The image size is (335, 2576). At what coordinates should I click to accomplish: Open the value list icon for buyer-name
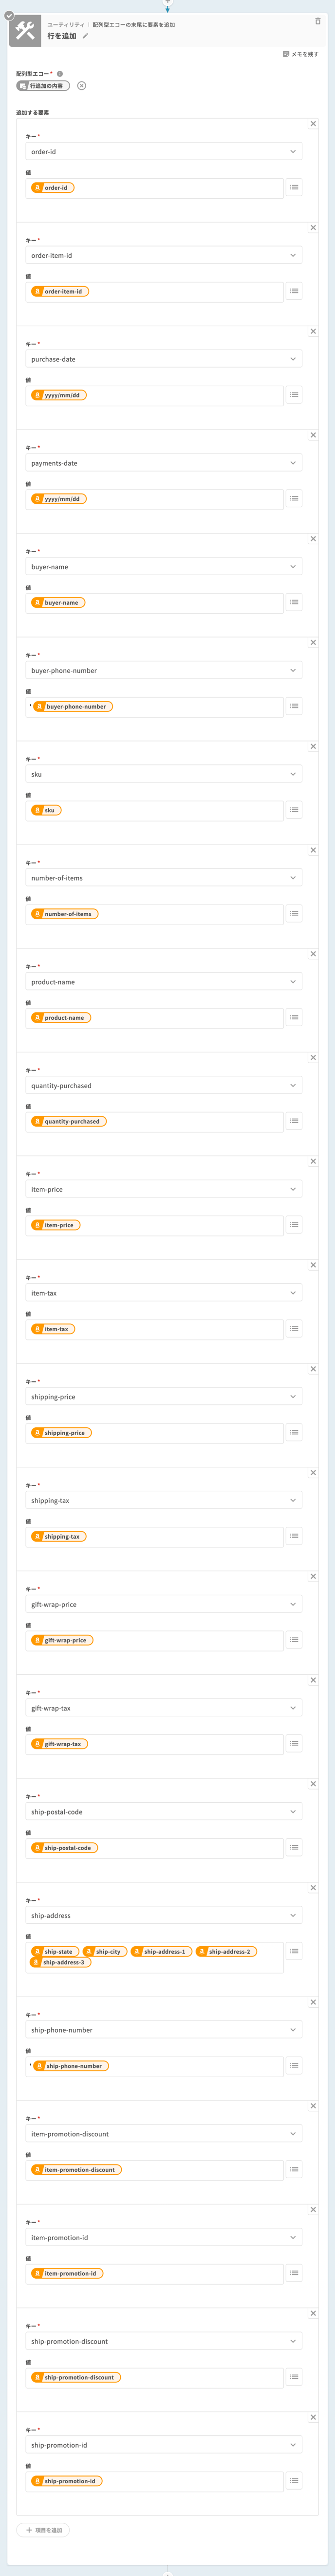point(294,602)
